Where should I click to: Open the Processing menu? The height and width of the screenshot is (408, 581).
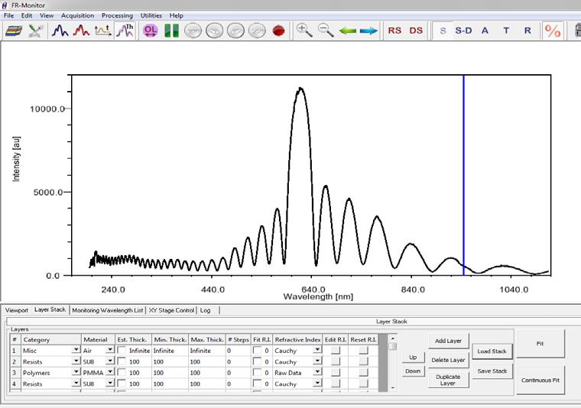tap(117, 15)
